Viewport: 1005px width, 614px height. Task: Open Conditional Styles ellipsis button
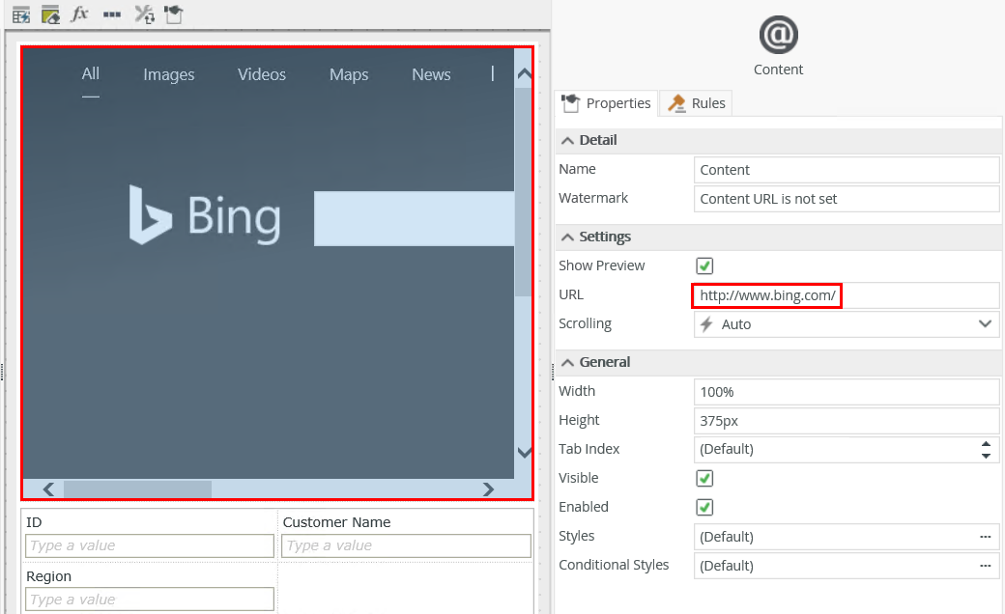point(985,566)
